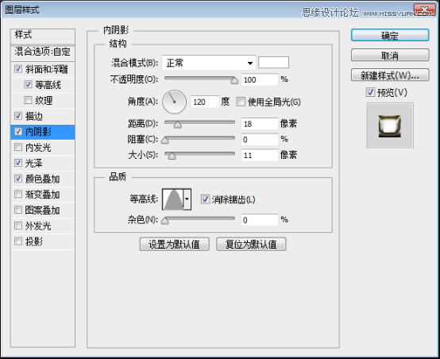Click the 取消 button
Image resolution: width=440 pixels, height=359 pixels.
tap(390, 56)
